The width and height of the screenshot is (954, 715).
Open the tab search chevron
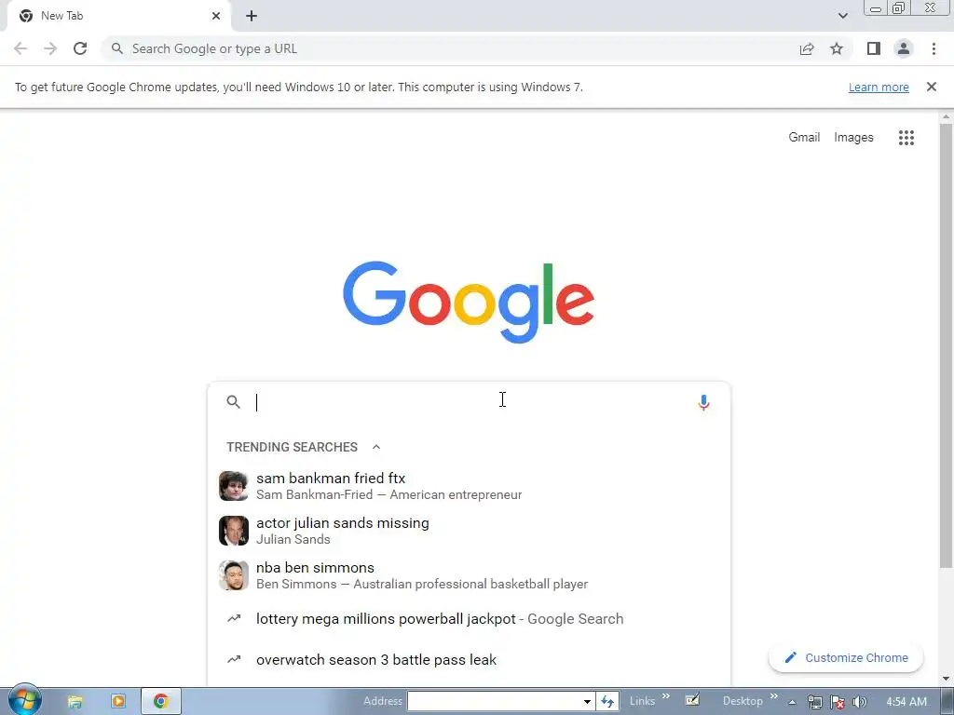click(x=842, y=16)
